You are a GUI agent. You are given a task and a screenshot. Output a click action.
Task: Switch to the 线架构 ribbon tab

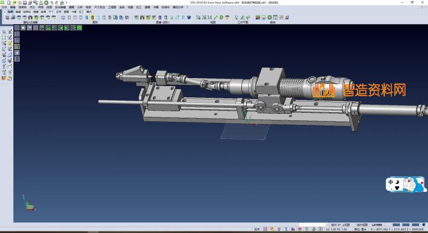(x=26, y=11)
